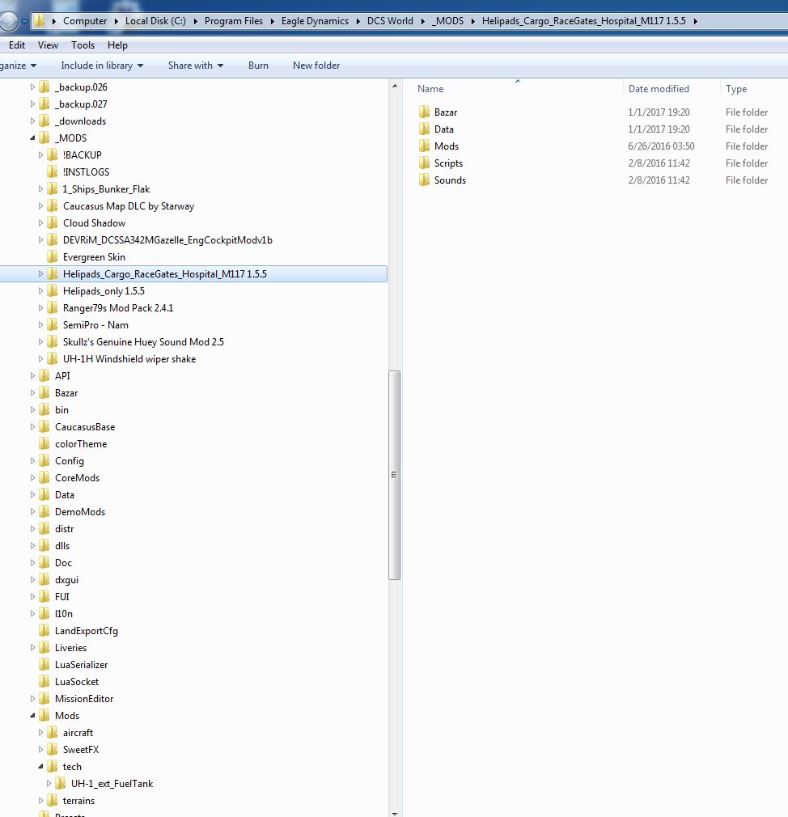The height and width of the screenshot is (817, 788).
Task: Click the CaucasusBase folder icon
Action: tap(44, 427)
